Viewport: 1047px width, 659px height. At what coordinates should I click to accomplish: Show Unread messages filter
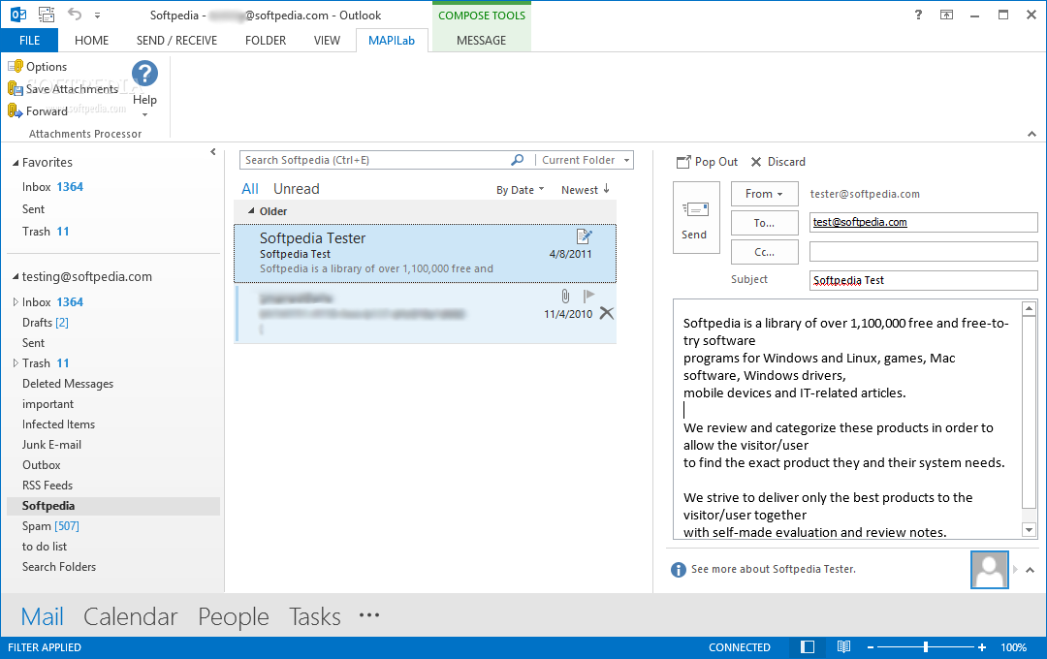coord(297,189)
